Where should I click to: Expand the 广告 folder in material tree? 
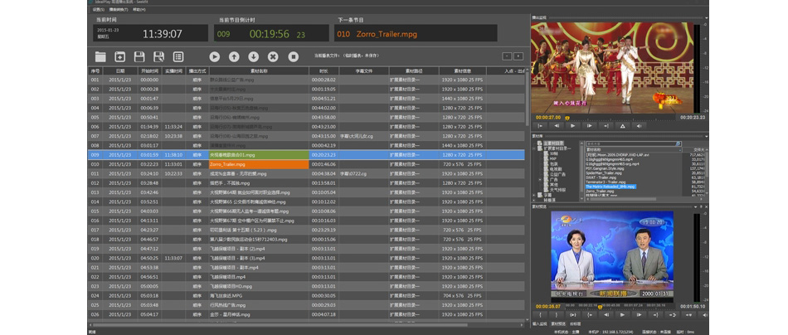click(540, 179)
